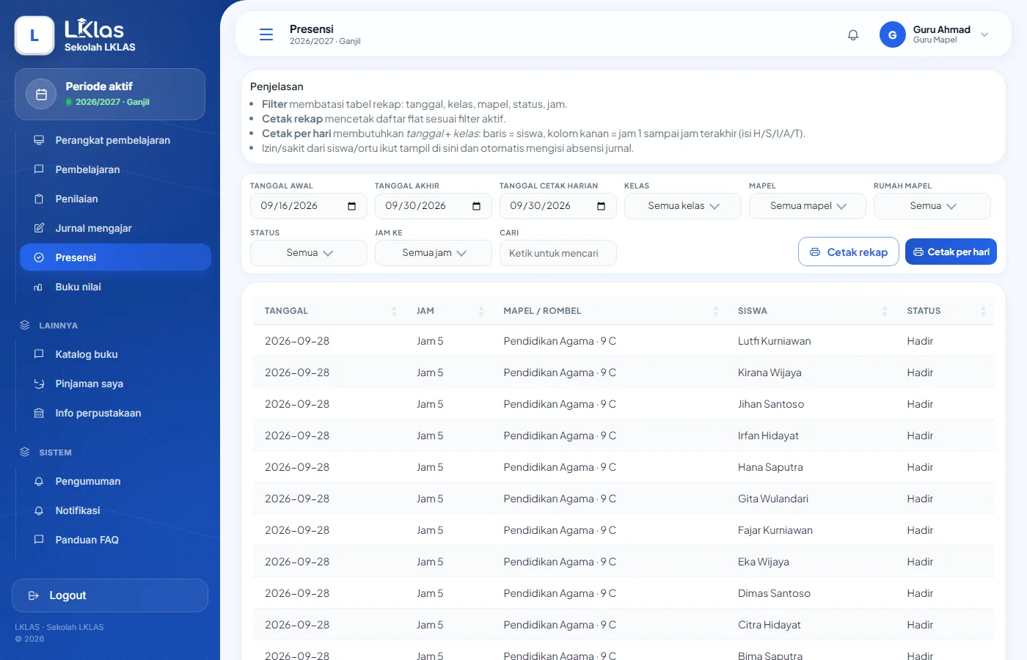Go to Pengumuman in sidebar
The height and width of the screenshot is (660, 1027).
[116, 481]
